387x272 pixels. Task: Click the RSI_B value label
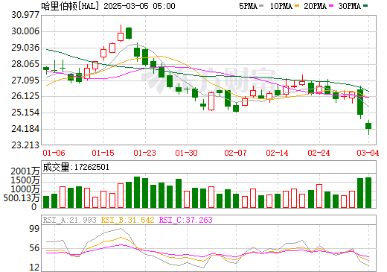coord(127,220)
